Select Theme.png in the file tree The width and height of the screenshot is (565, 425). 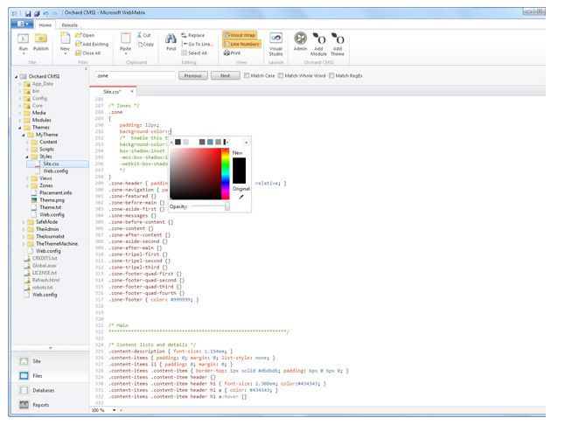point(52,200)
